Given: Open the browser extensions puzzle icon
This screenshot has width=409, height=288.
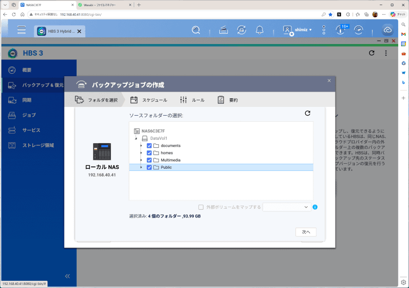Looking at the screenshot, I should [348, 15].
